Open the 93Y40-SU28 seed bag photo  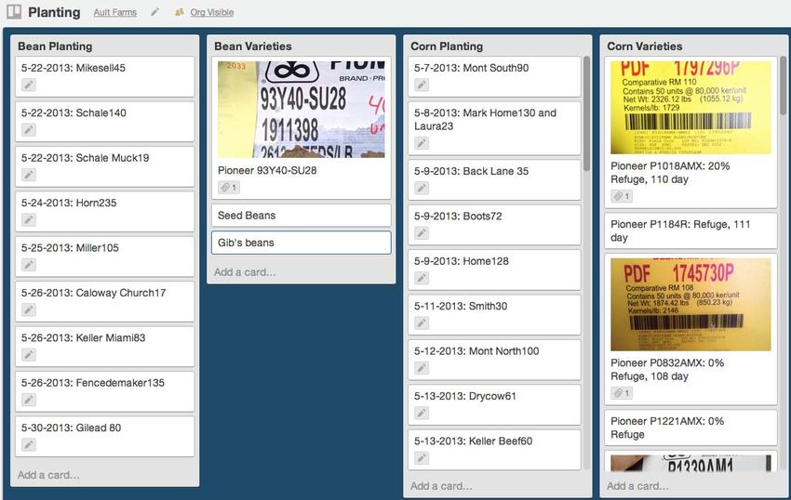tap(302, 110)
